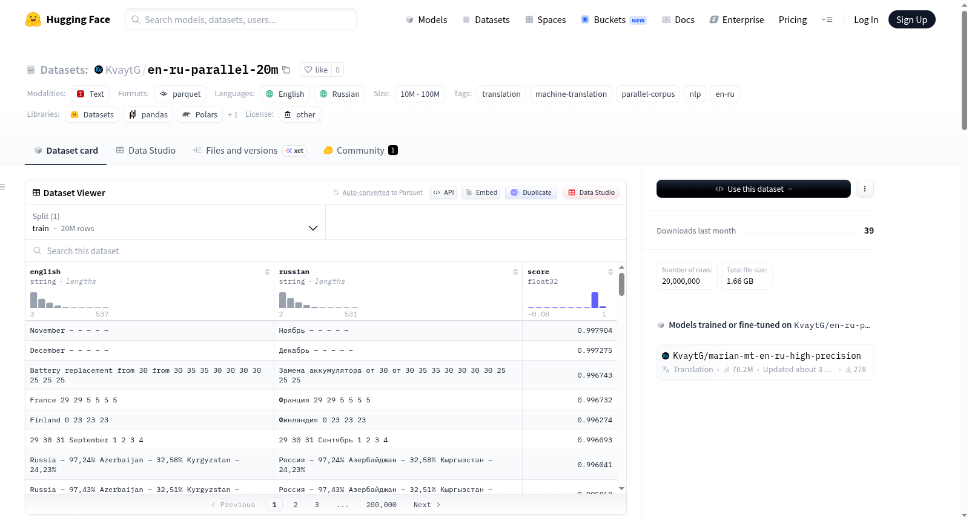This screenshot has height=521, width=969.
Task: Open the marian-mt-en-ru-high-precision model card
Action: (765, 362)
